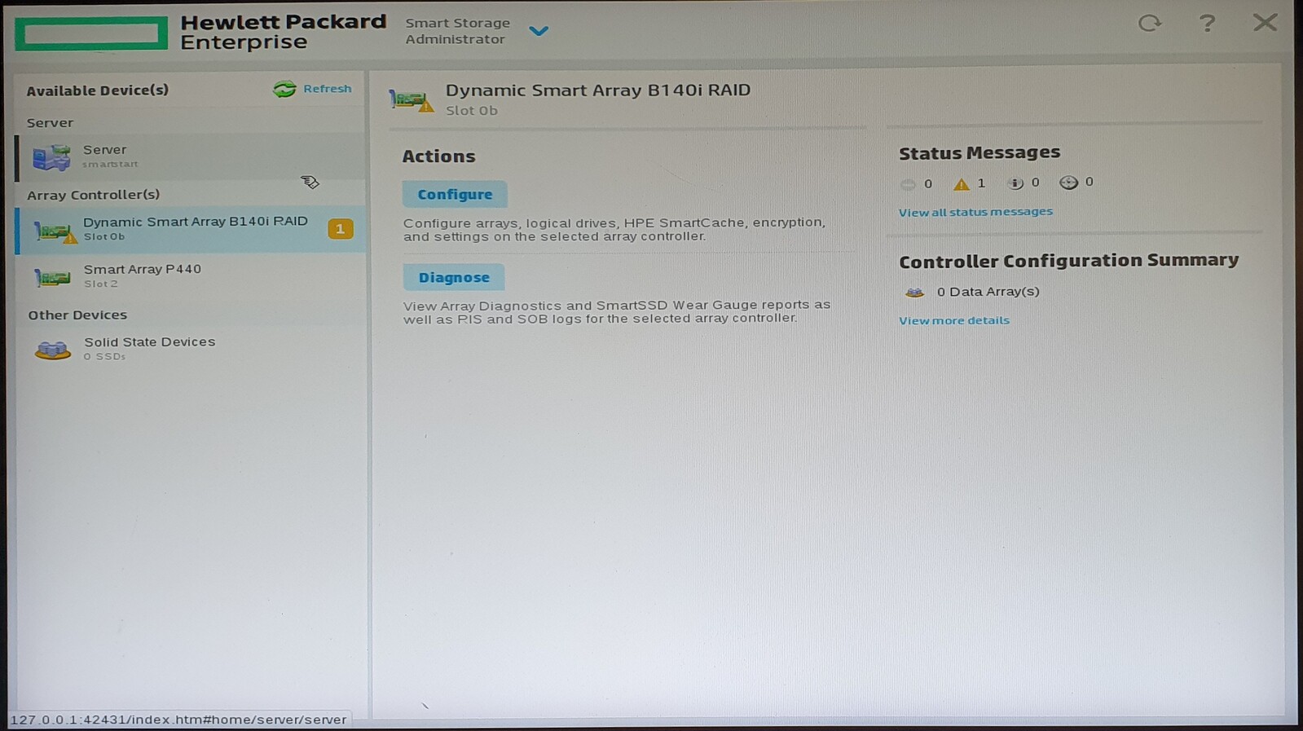
Task: Click the Smart Array P440 card icon
Action: pos(52,278)
